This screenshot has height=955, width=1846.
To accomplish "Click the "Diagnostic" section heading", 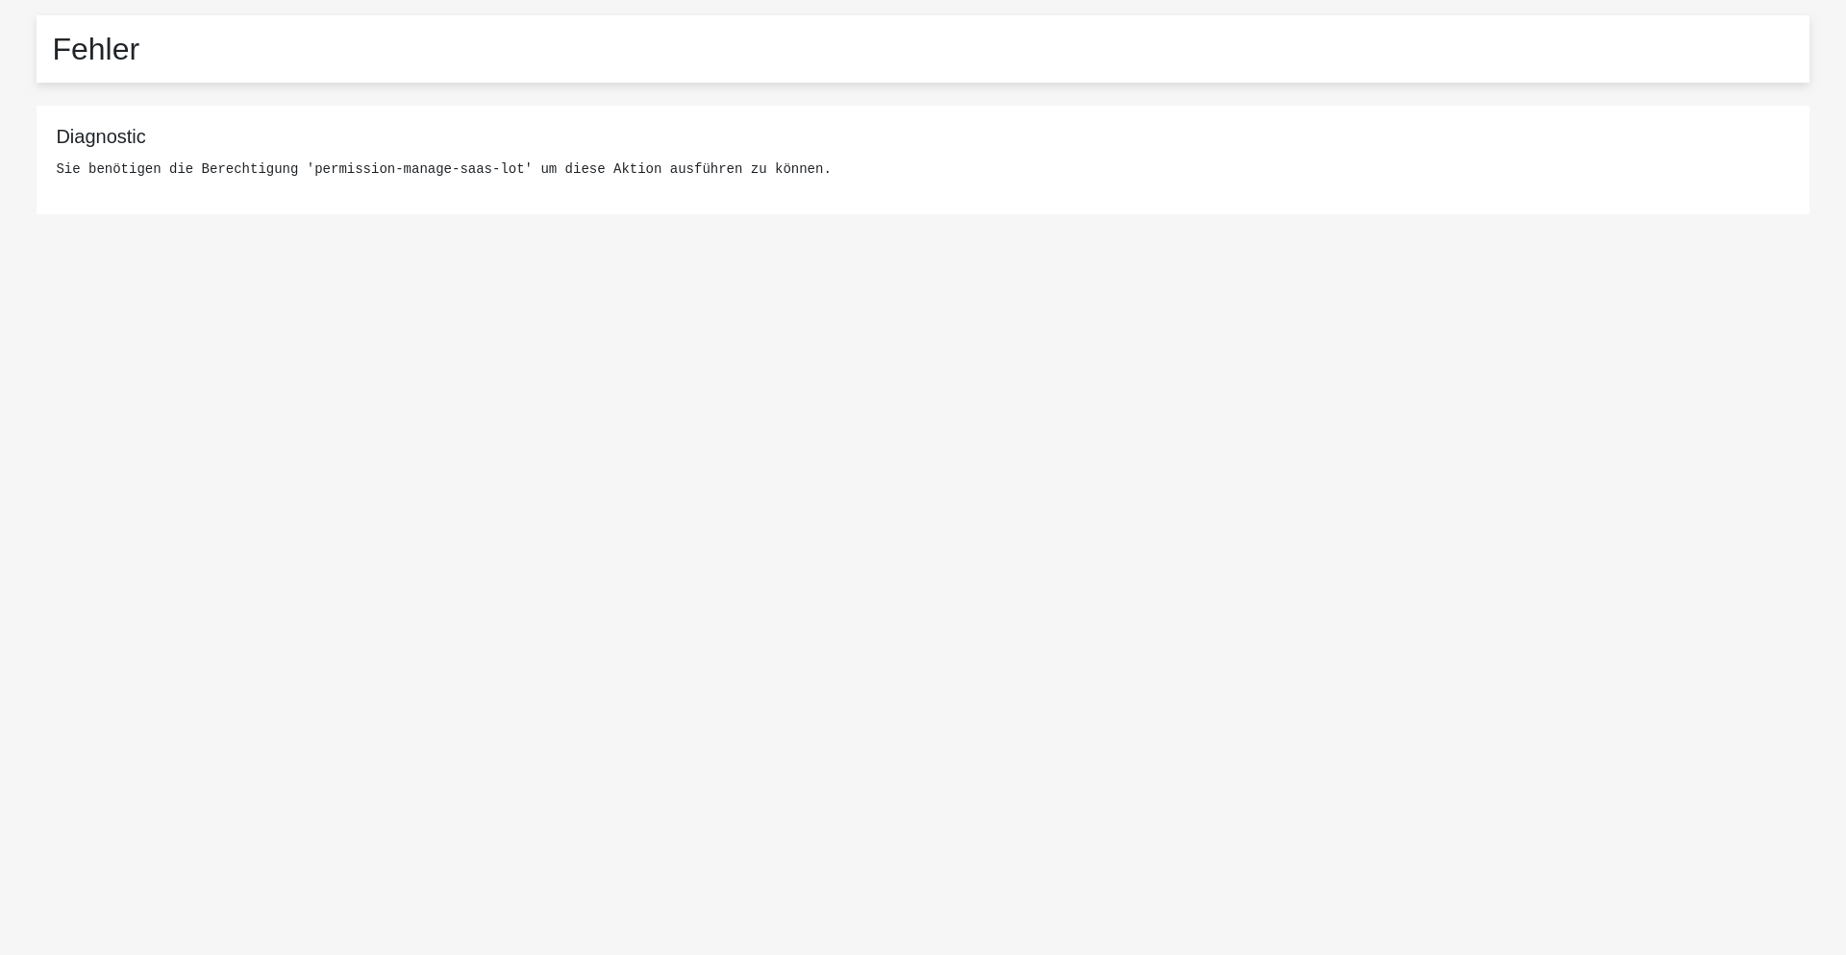I will click(101, 136).
